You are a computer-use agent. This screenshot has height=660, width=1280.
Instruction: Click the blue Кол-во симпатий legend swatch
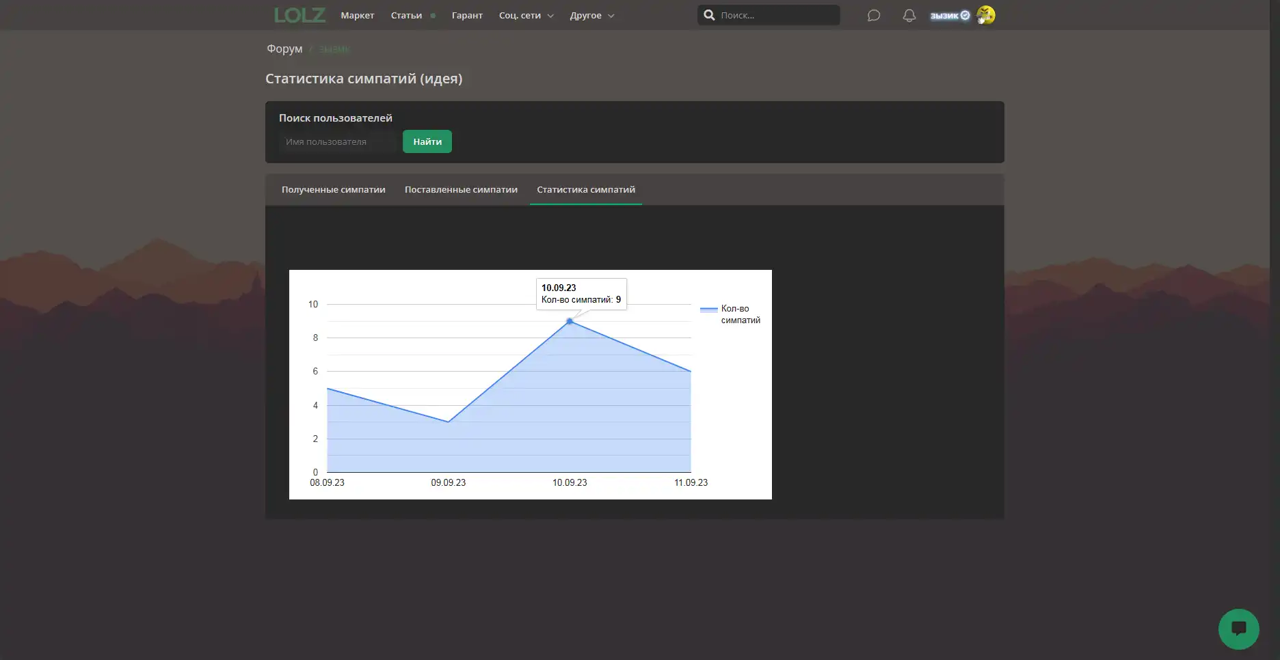[708, 310]
